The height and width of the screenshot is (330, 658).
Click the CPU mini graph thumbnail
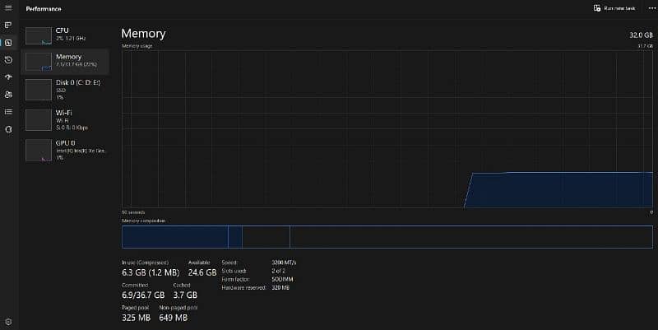(x=38, y=35)
